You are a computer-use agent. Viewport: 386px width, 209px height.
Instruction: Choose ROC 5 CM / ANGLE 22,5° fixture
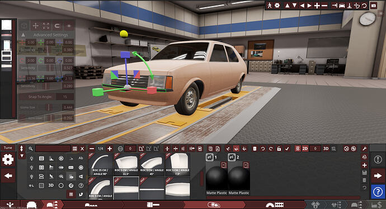pyautogui.click(x=126, y=164)
